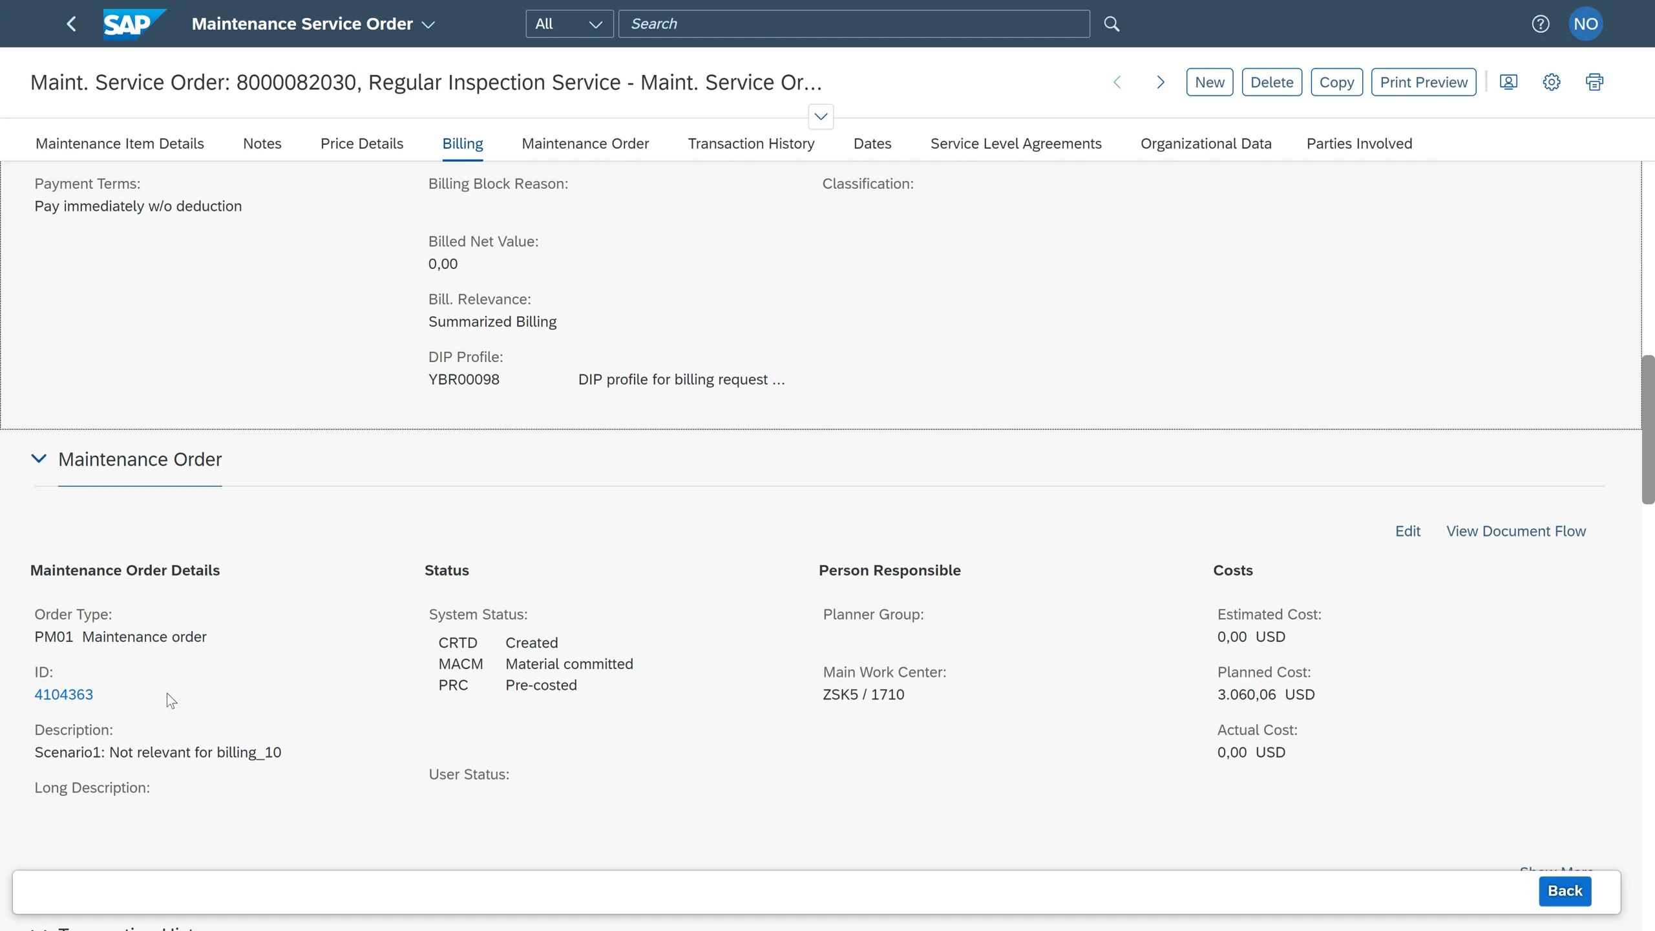
Task: Open the order ID link 4104363
Action: [x=64, y=694]
